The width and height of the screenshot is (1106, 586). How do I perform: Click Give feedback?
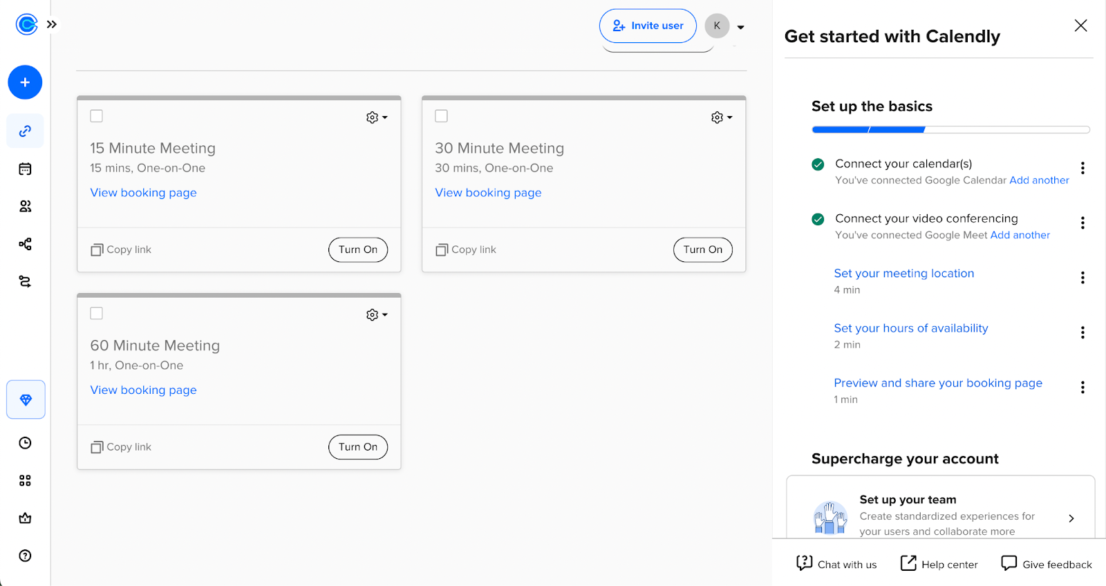(x=1047, y=564)
